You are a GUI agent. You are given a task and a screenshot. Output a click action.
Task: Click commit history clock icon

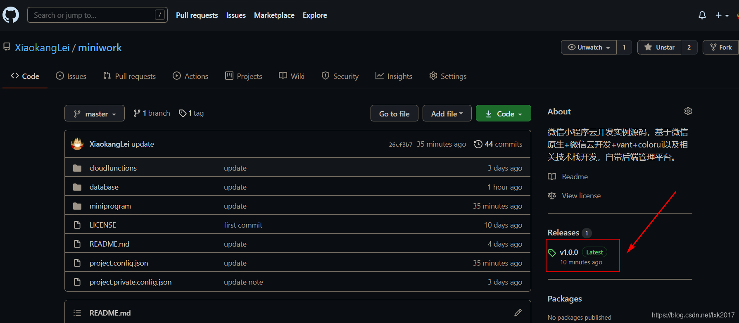478,144
